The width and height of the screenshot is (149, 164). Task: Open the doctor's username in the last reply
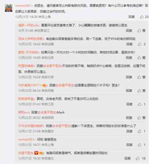point(26,153)
